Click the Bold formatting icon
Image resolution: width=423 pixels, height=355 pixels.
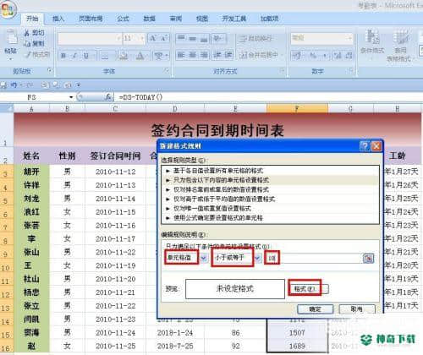tap(63, 56)
